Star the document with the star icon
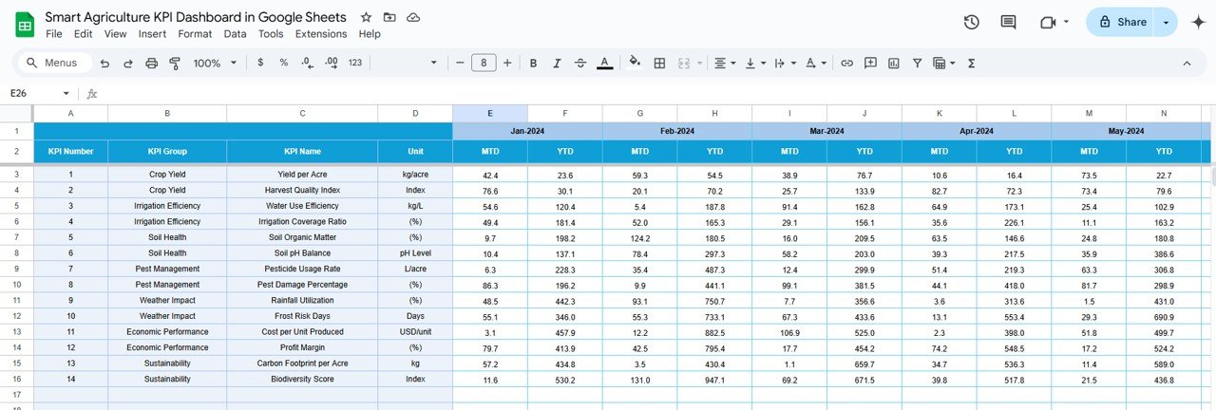This screenshot has width=1216, height=410. click(367, 17)
